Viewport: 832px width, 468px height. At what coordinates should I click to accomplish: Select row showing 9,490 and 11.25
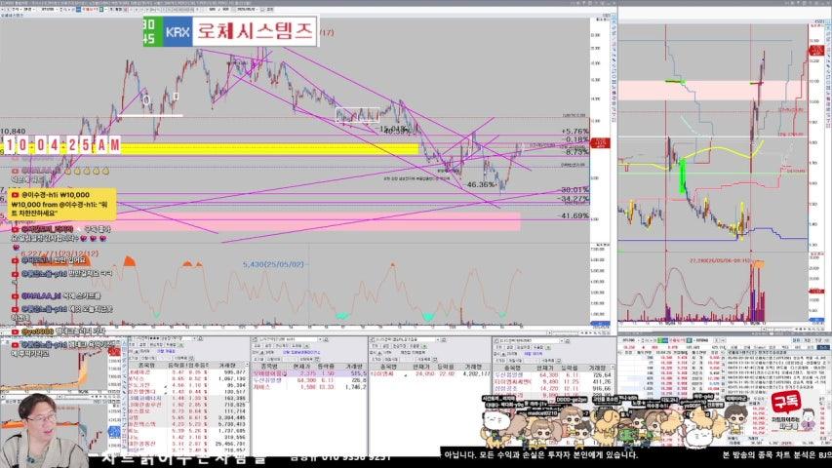[x=553, y=381]
